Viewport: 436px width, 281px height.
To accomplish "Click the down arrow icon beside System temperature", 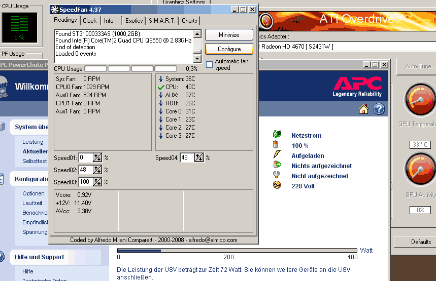I will (x=161, y=79).
